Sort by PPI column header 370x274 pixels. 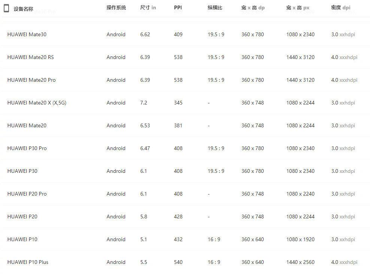tap(178, 7)
